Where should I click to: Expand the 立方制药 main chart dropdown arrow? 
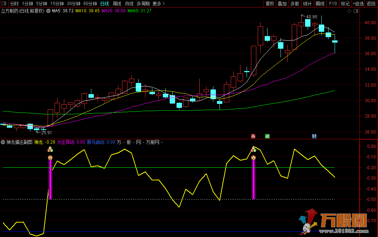click(48, 11)
